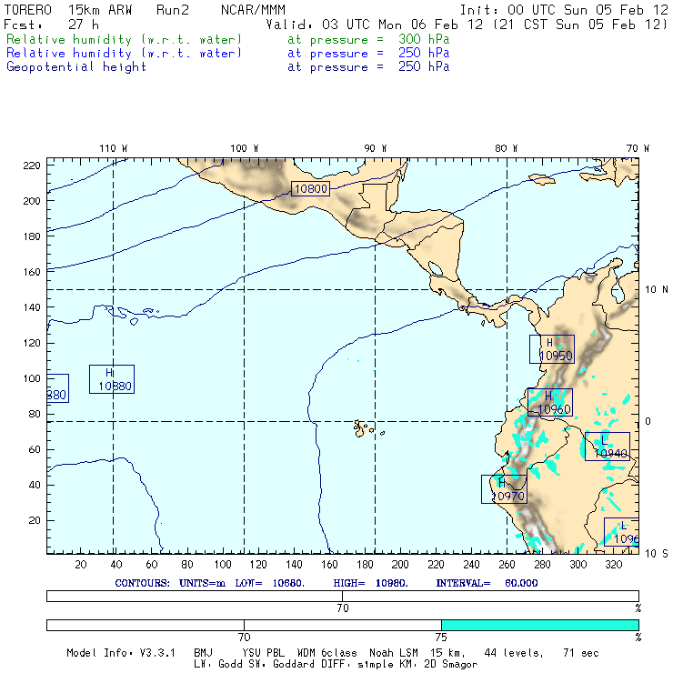Screen dimensions: 673x673
Task: Click the x-axis tick label 160
Action: [329, 565]
